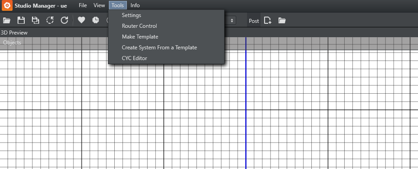Select Router Control menu entry

tap(166, 26)
